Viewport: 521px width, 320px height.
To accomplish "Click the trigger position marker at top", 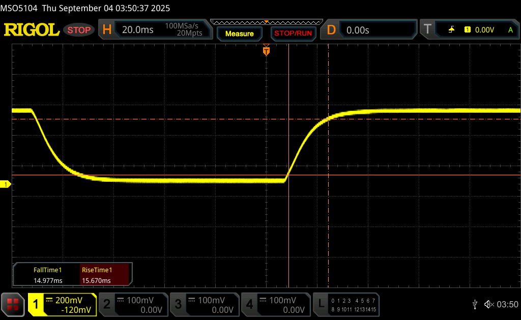I will point(266,51).
